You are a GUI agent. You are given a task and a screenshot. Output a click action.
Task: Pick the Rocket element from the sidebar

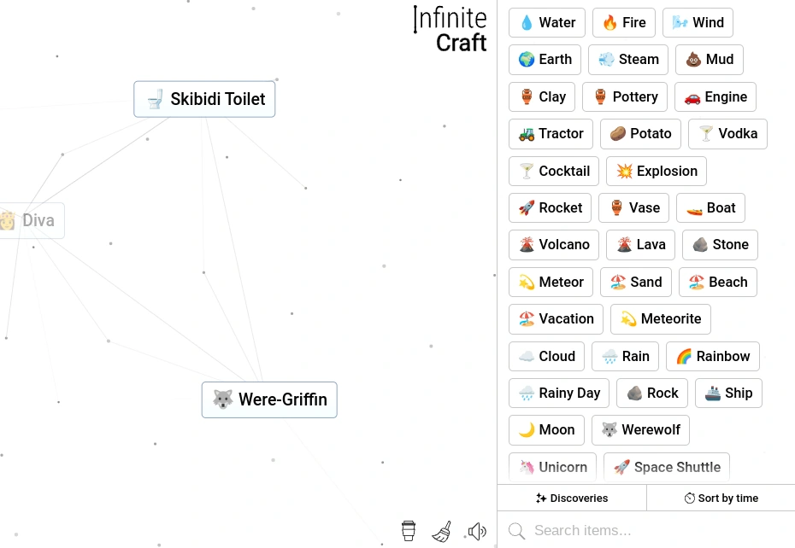pos(550,207)
